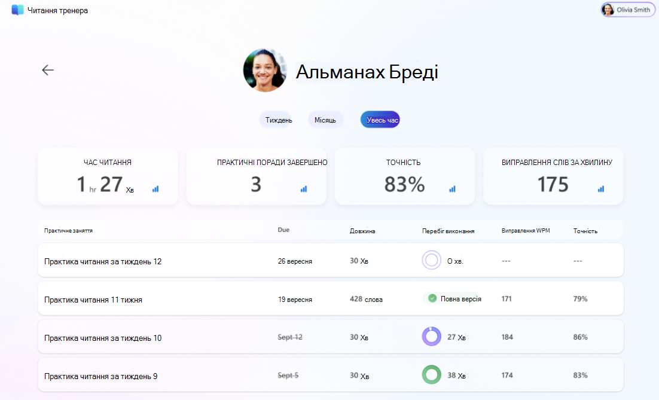Click the Читання тренера app title
Image resolution: width=659 pixels, height=400 pixels.
coord(57,11)
